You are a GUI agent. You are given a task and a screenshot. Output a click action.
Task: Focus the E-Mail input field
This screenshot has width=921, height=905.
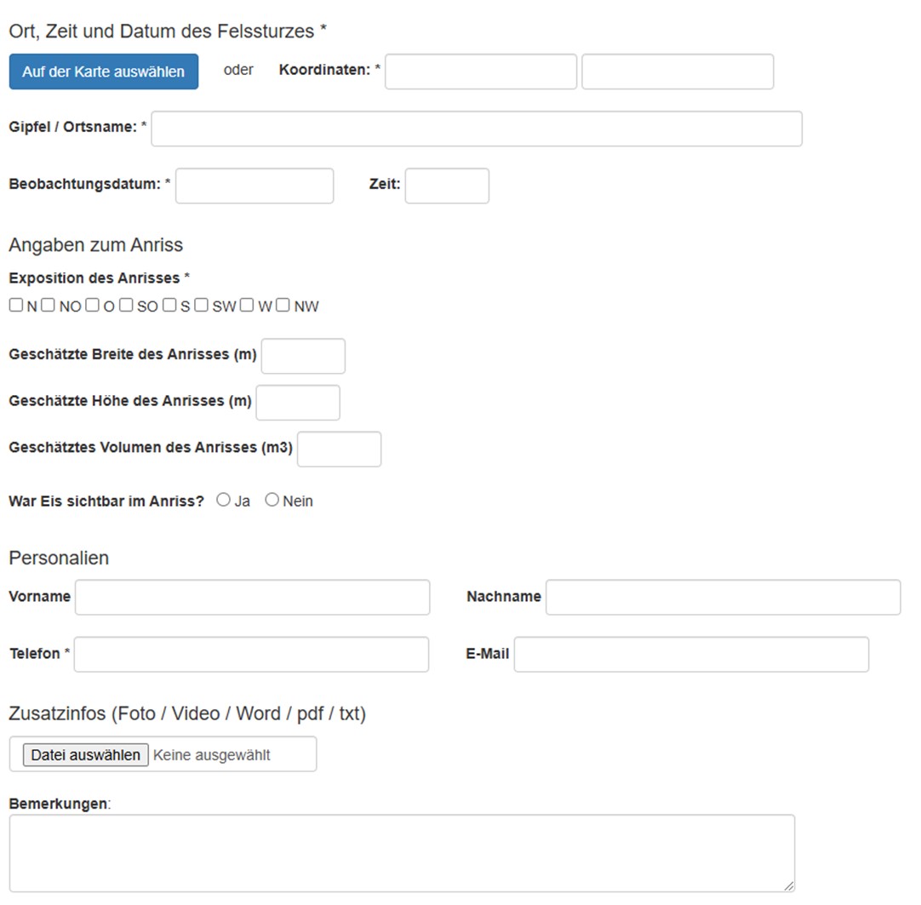(691, 654)
